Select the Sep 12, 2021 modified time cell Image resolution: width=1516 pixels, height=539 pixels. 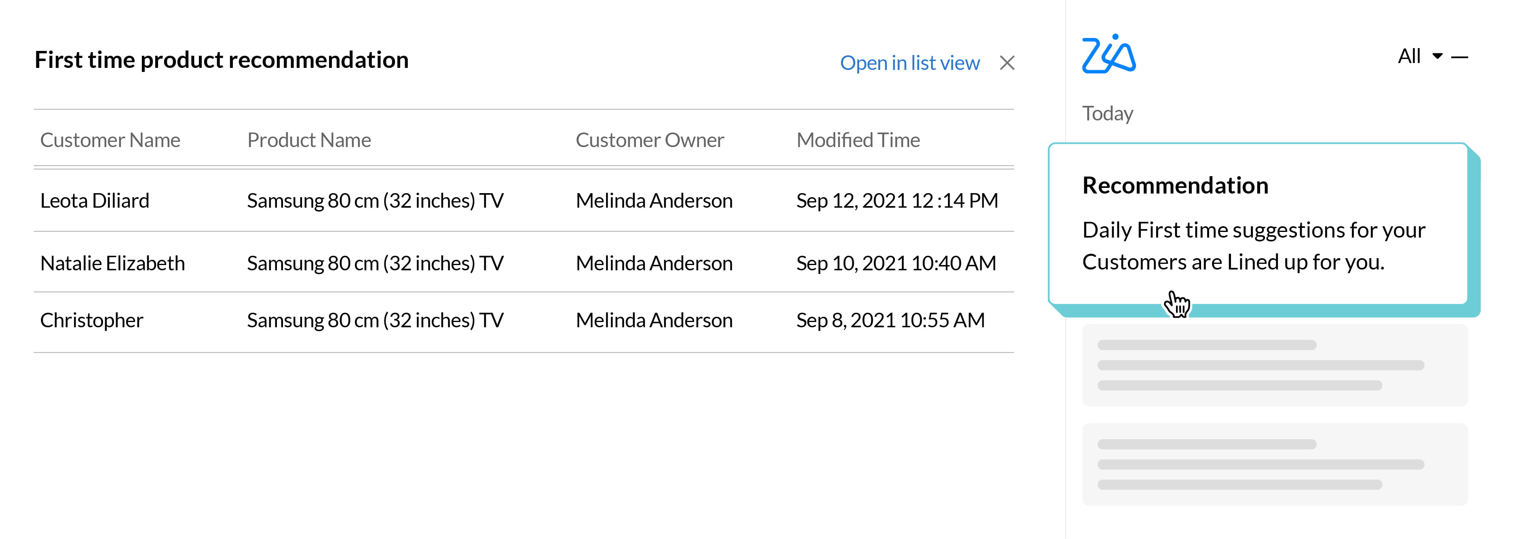click(x=897, y=201)
